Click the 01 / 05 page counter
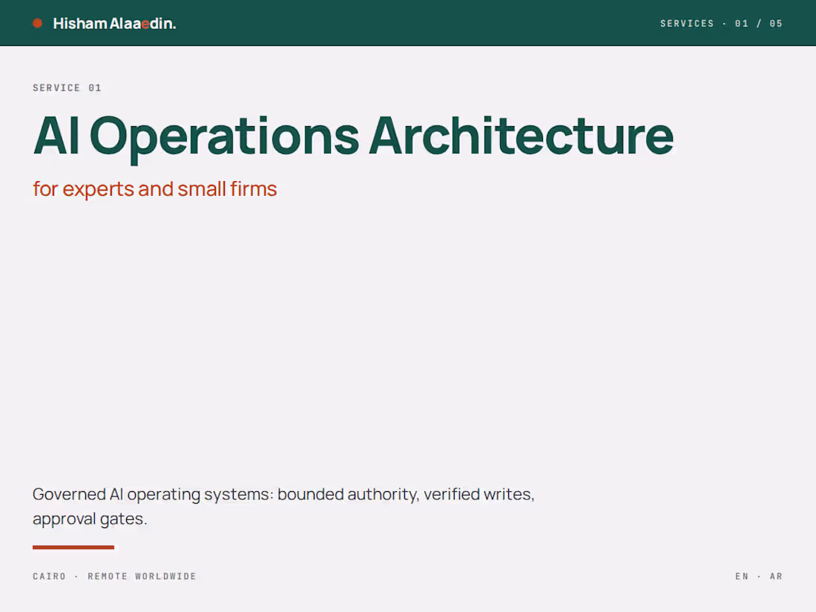 [758, 24]
